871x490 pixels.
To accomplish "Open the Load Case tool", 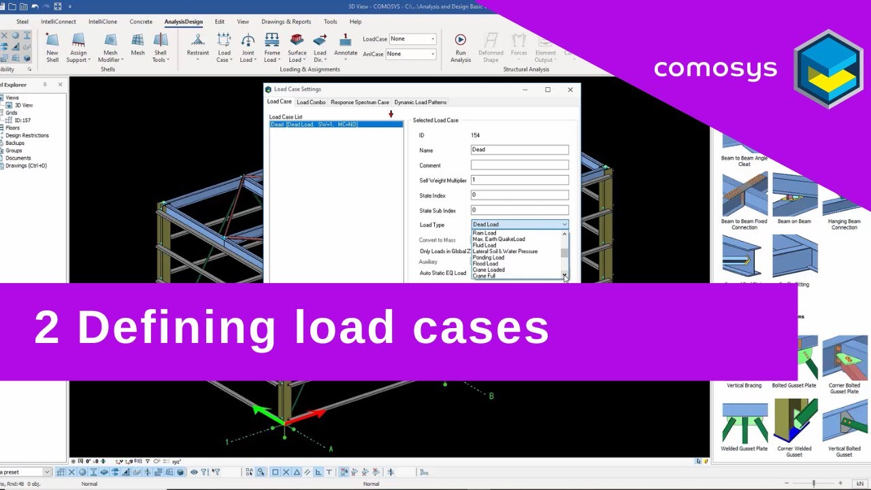I will pos(224,48).
